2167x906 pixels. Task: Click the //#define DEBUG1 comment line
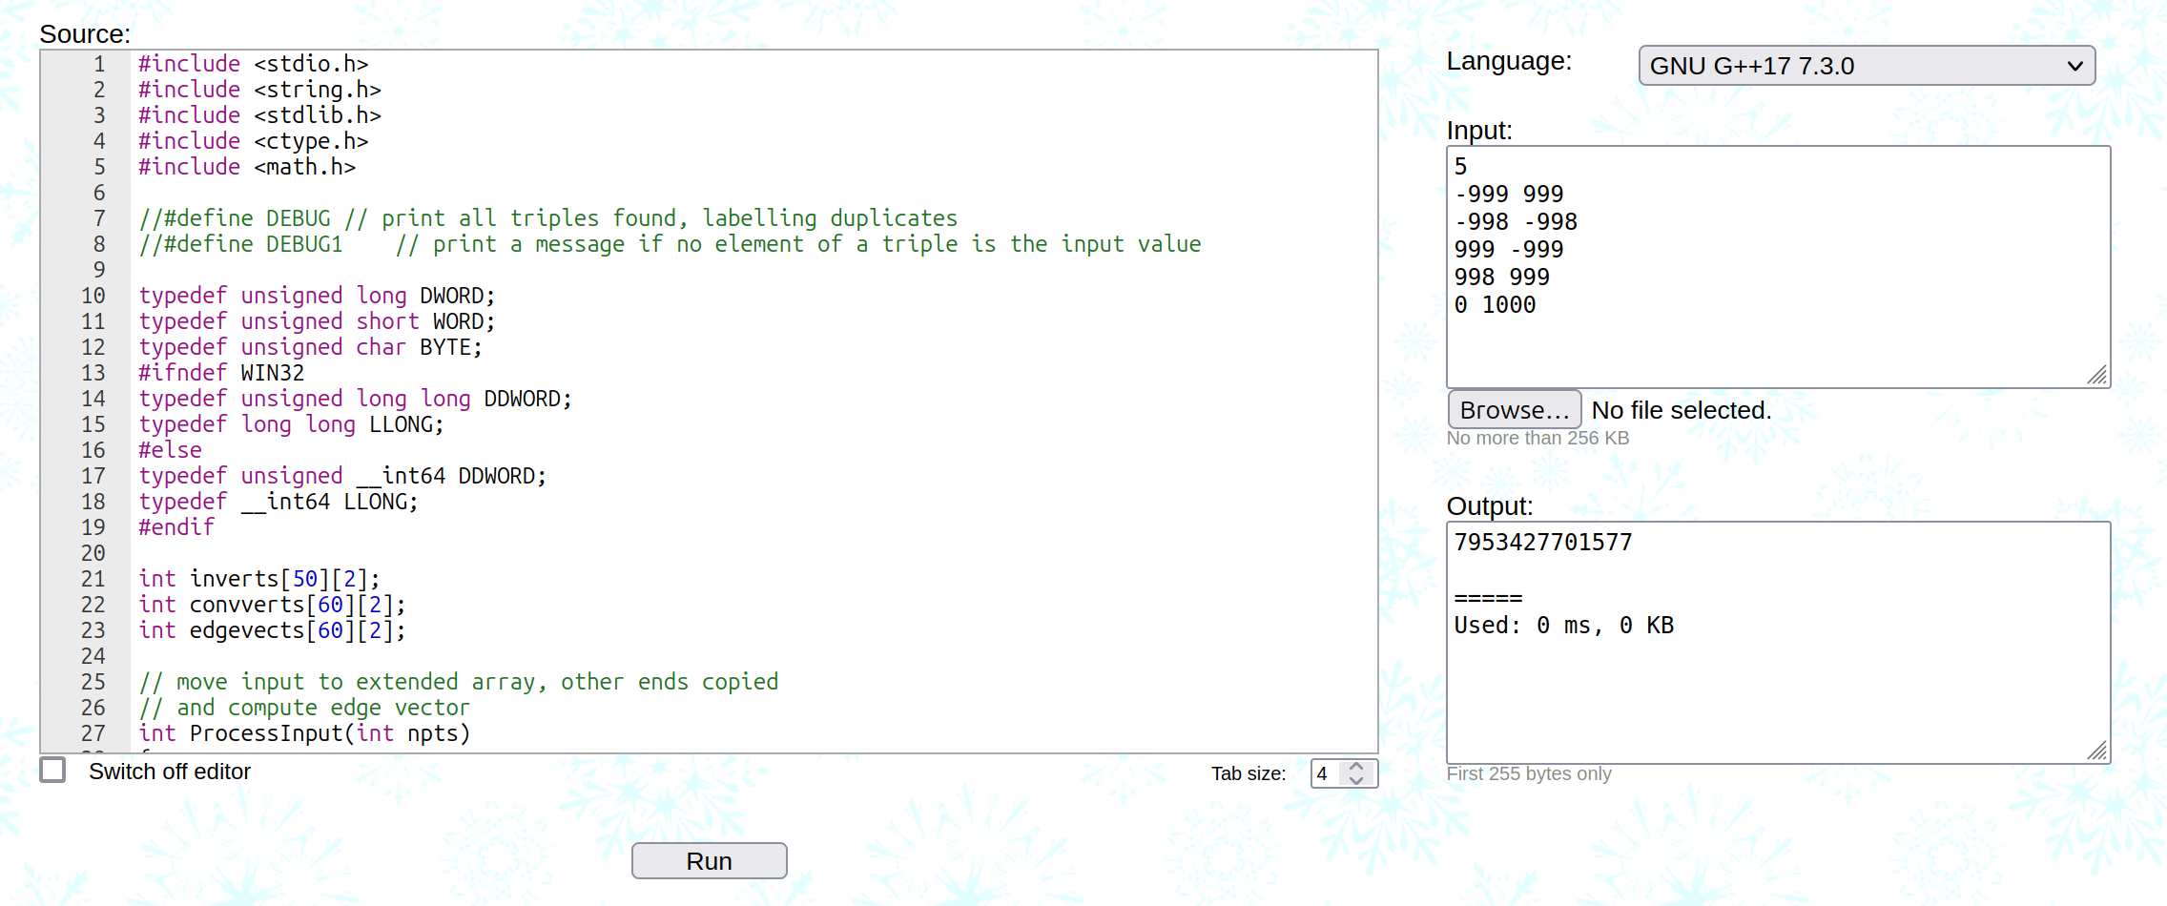tap(668, 244)
